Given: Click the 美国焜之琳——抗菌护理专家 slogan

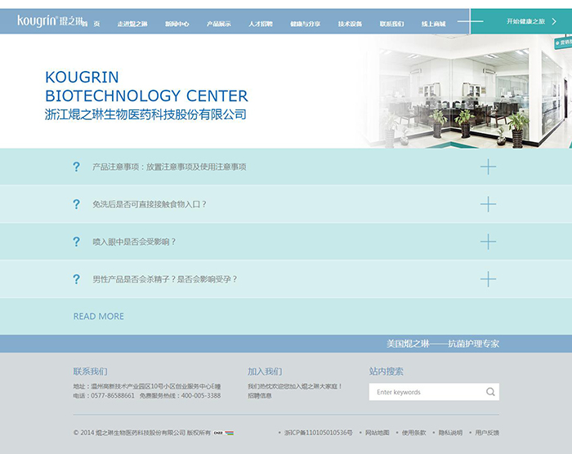Looking at the screenshot, I should (443, 344).
